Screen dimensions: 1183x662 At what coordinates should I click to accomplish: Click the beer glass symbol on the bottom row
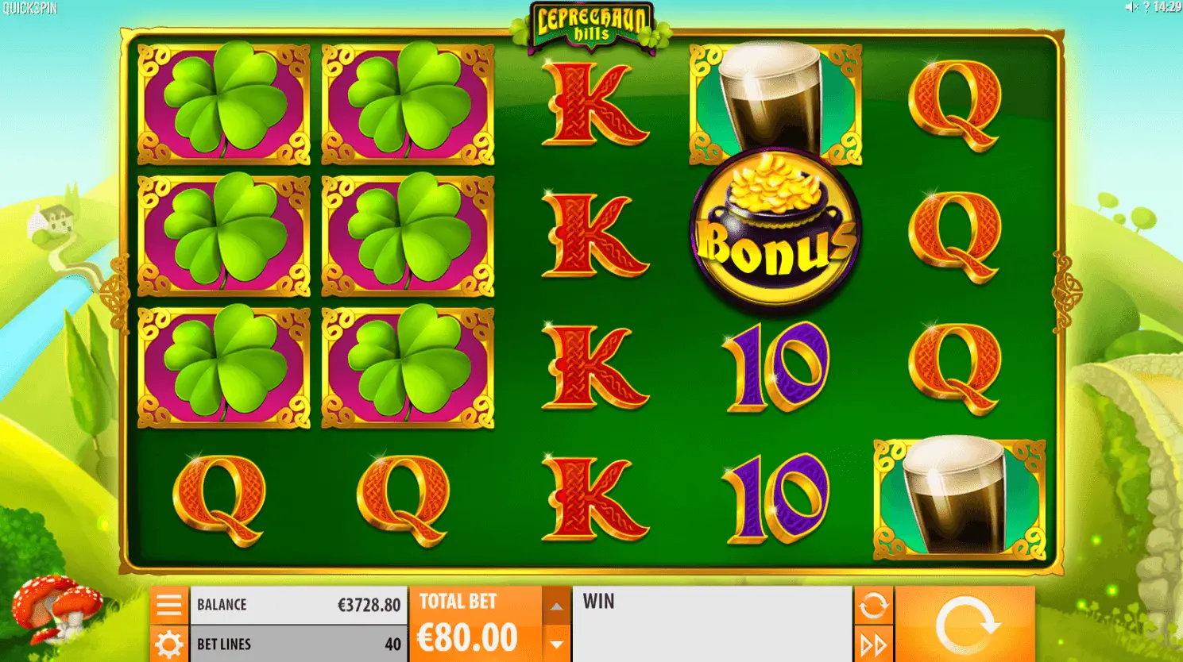[959, 498]
